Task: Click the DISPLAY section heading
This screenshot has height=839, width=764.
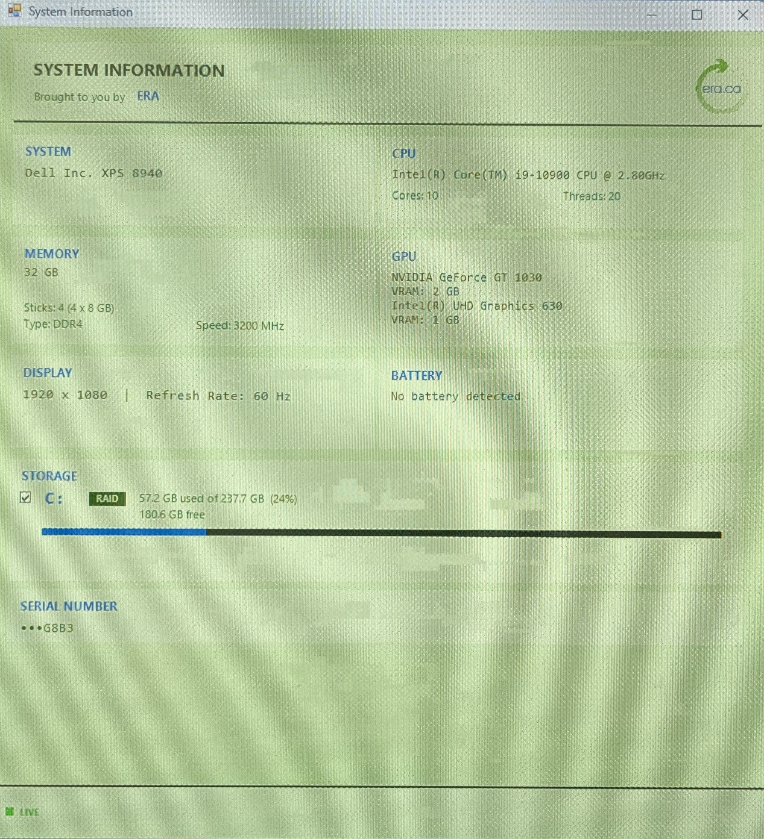Action: point(48,373)
